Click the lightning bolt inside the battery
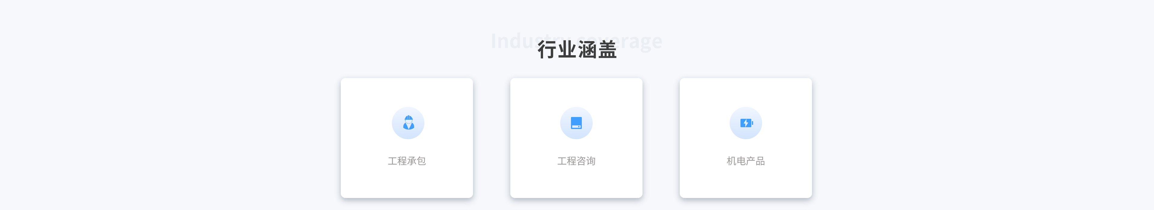Viewport: 1154px width, 210px height. (745, 123)
